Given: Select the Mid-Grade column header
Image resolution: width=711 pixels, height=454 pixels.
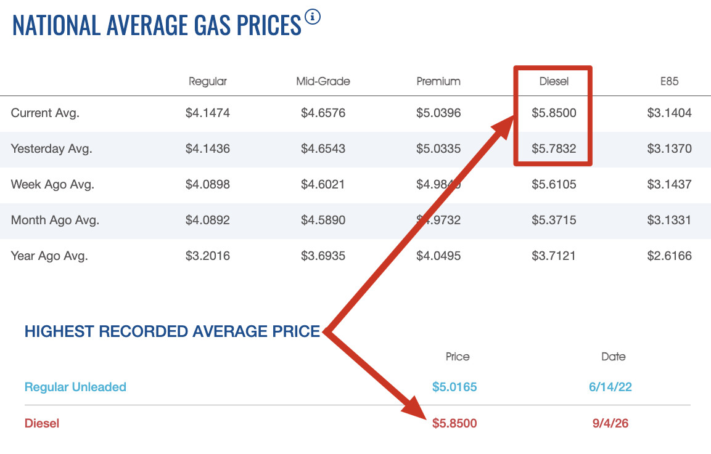Looking at the screenshot, I should tap(323, 81).
